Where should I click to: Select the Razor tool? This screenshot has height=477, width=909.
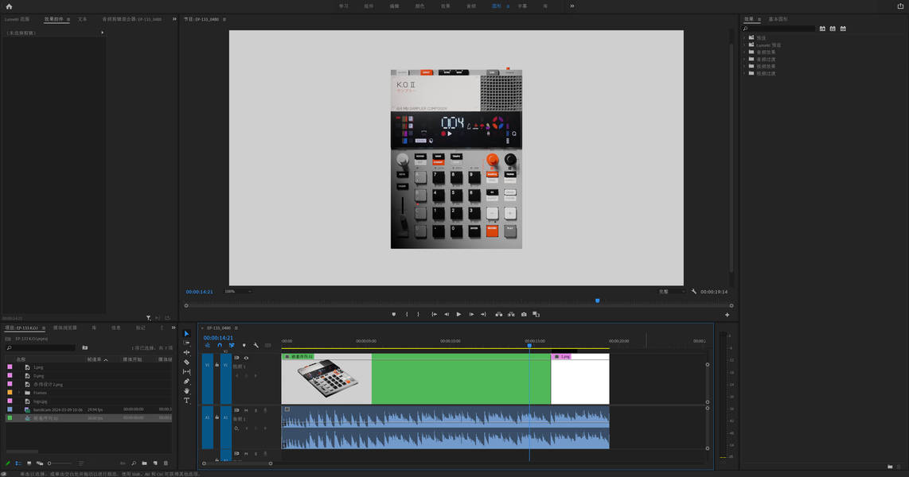point(187,362)
